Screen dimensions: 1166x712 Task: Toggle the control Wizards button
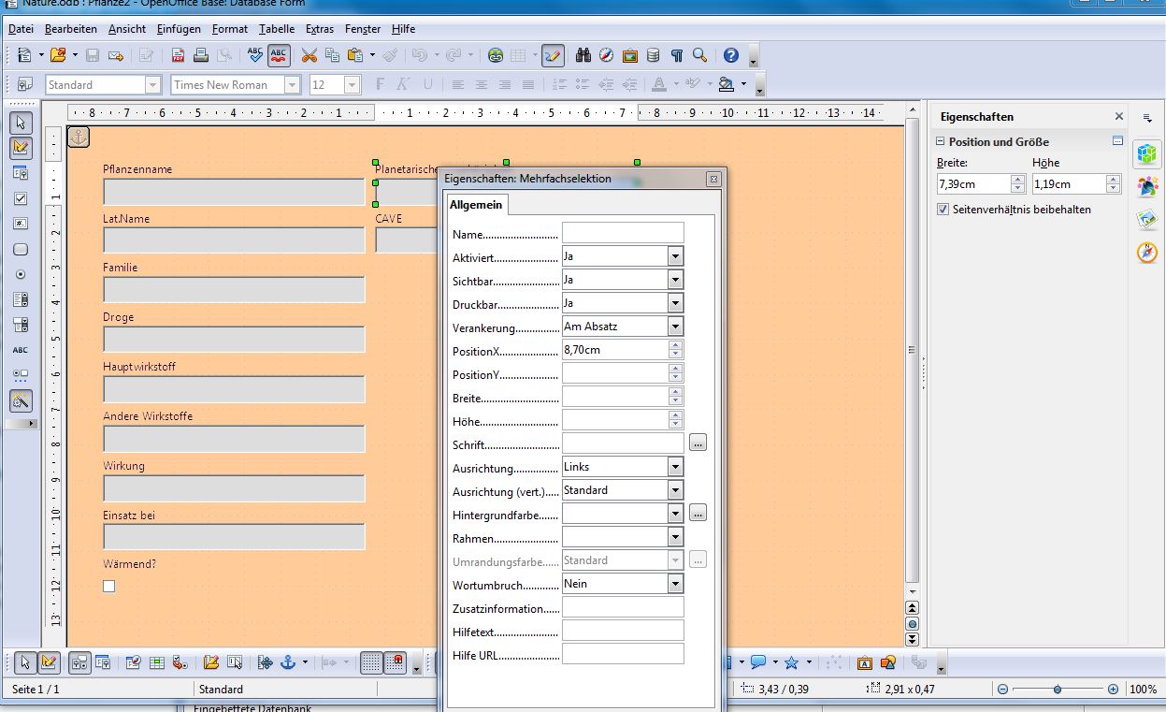click(21, 400)
